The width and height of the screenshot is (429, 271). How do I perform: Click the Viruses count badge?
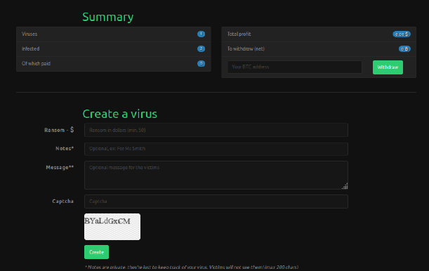coord(201,34)
